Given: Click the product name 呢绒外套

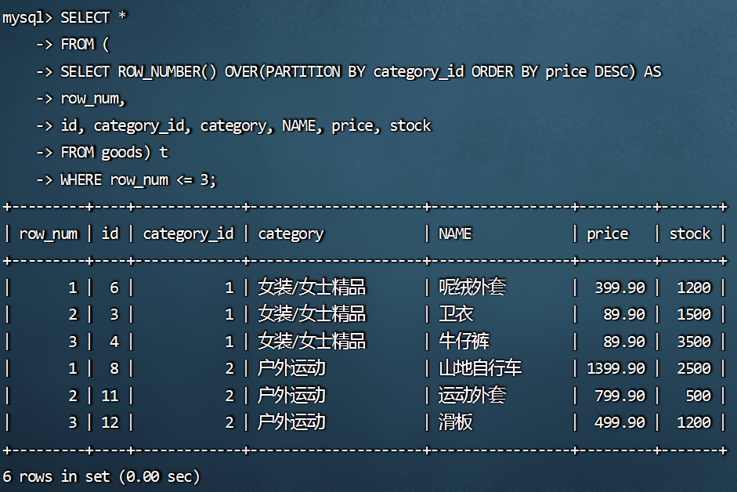Looking at the screenshot, I should coord(472,288).
